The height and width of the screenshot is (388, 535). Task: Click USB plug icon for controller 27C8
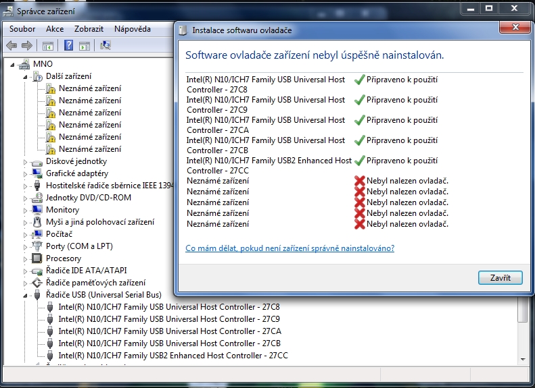point(50,307)
